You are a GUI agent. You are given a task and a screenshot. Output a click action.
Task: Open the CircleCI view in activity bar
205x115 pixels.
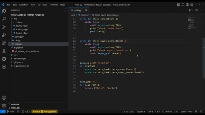[x=4, y=59]
